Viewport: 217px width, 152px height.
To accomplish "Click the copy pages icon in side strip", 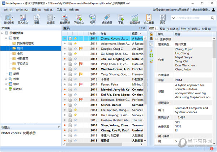I will (x=151, y=45).
